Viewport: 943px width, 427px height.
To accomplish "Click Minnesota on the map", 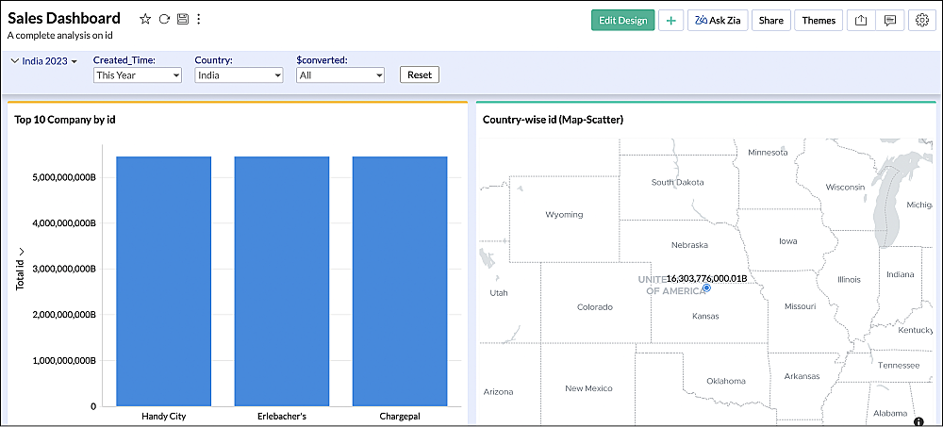I will click(768, 152).
